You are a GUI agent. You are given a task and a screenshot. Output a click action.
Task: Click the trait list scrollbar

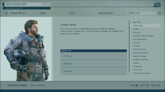pos(129,46)
